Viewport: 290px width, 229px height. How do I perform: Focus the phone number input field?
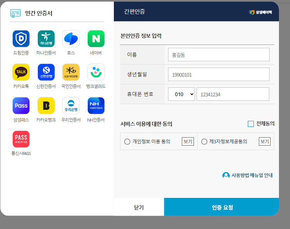tap(233, 94)
